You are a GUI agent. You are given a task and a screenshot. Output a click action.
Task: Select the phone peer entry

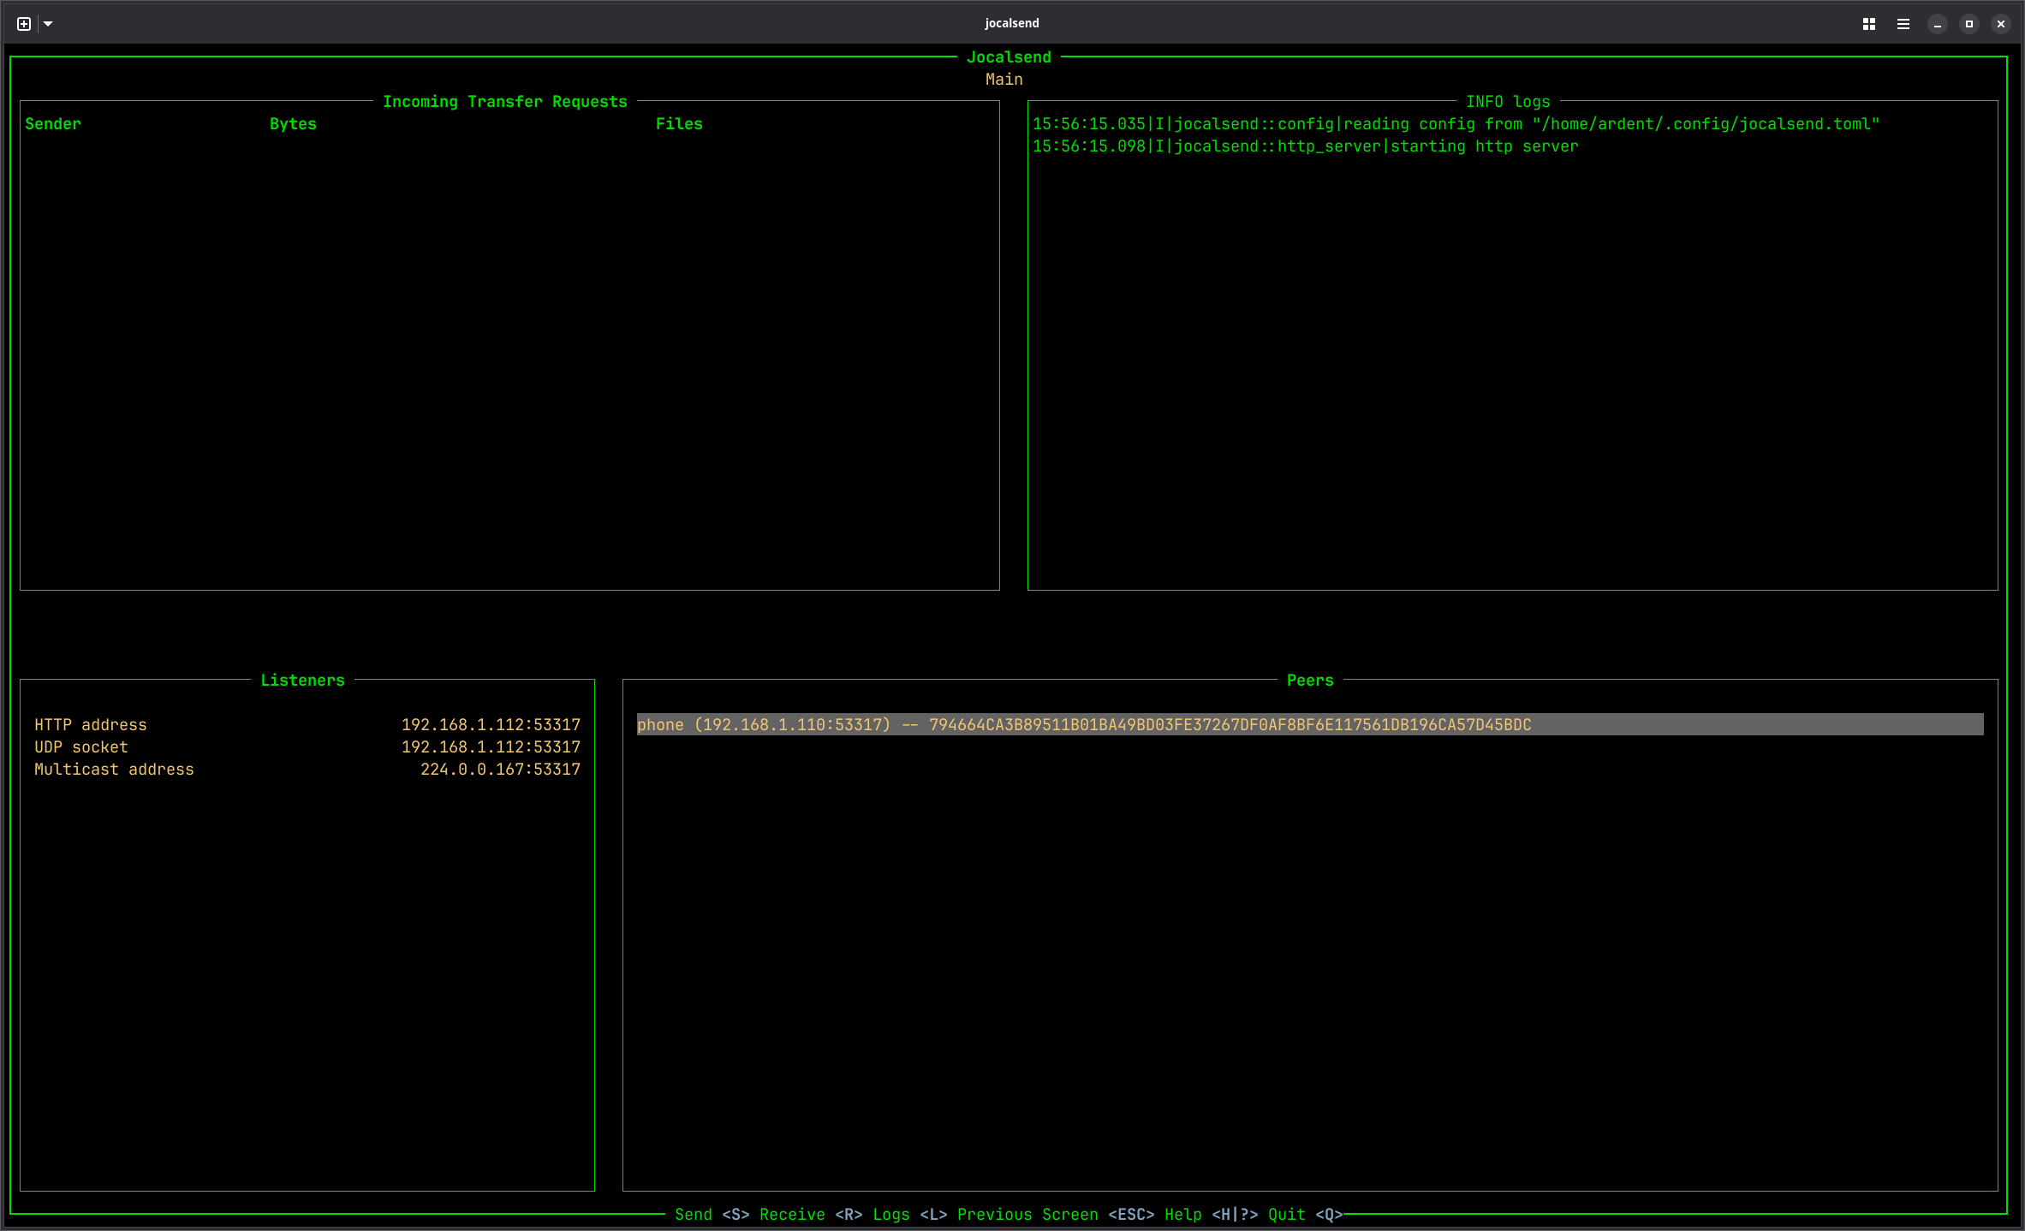click(x=1083, y=724)
